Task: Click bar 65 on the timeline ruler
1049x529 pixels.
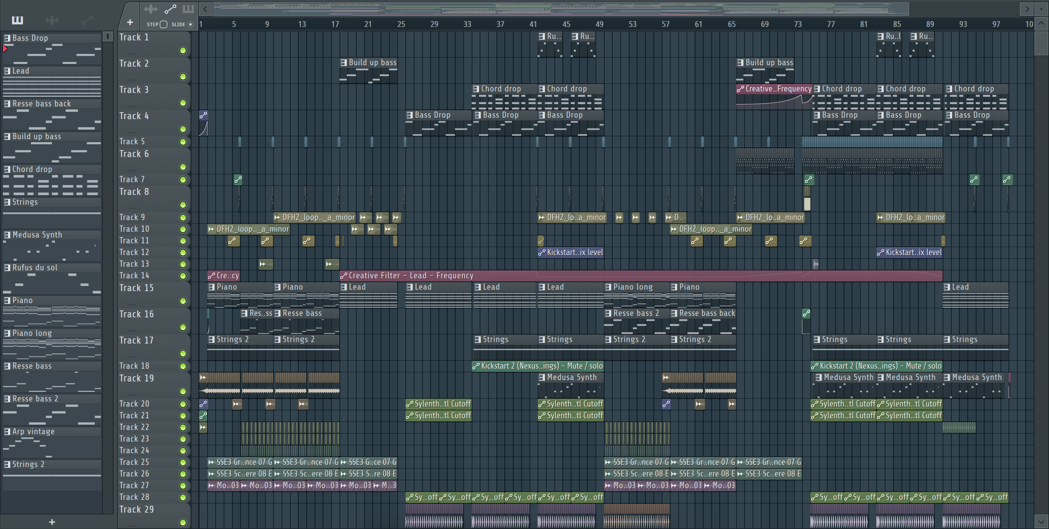Action: pyautogui.click(x=731, y=24)
